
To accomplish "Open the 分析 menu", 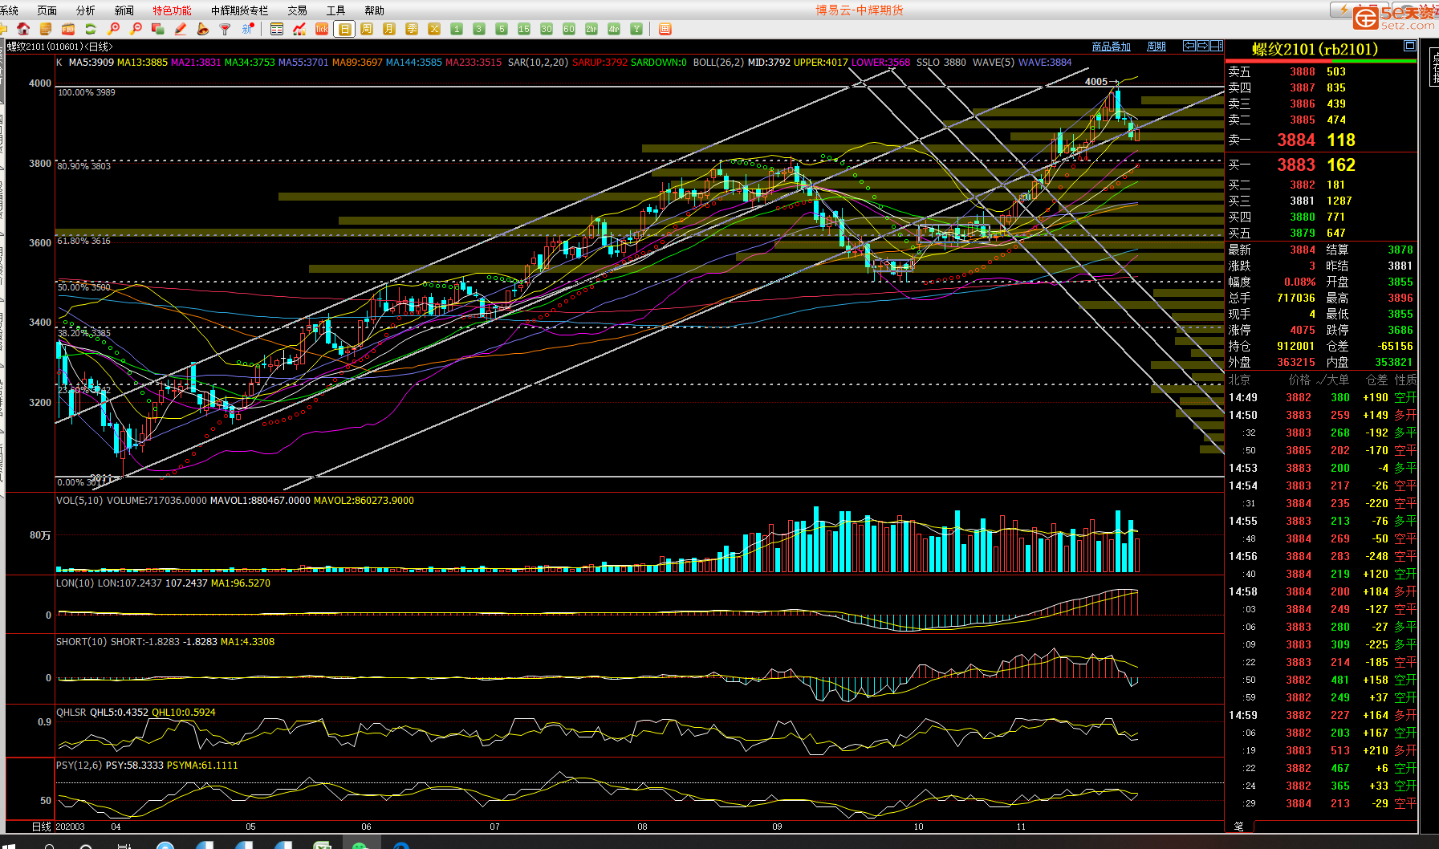I will point(86,10).
